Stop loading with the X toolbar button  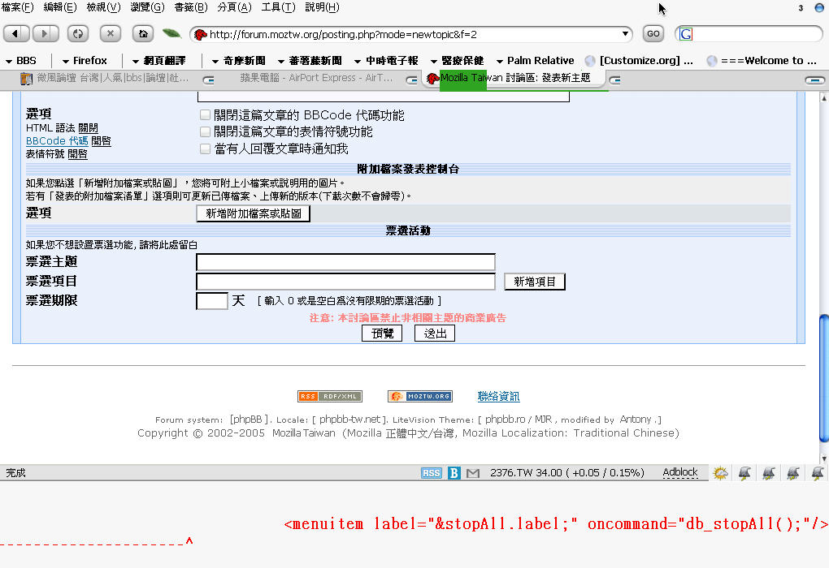(x=110, y=34)
